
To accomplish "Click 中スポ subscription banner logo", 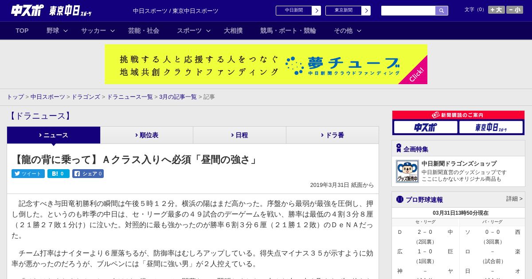I will pos(426,128).
